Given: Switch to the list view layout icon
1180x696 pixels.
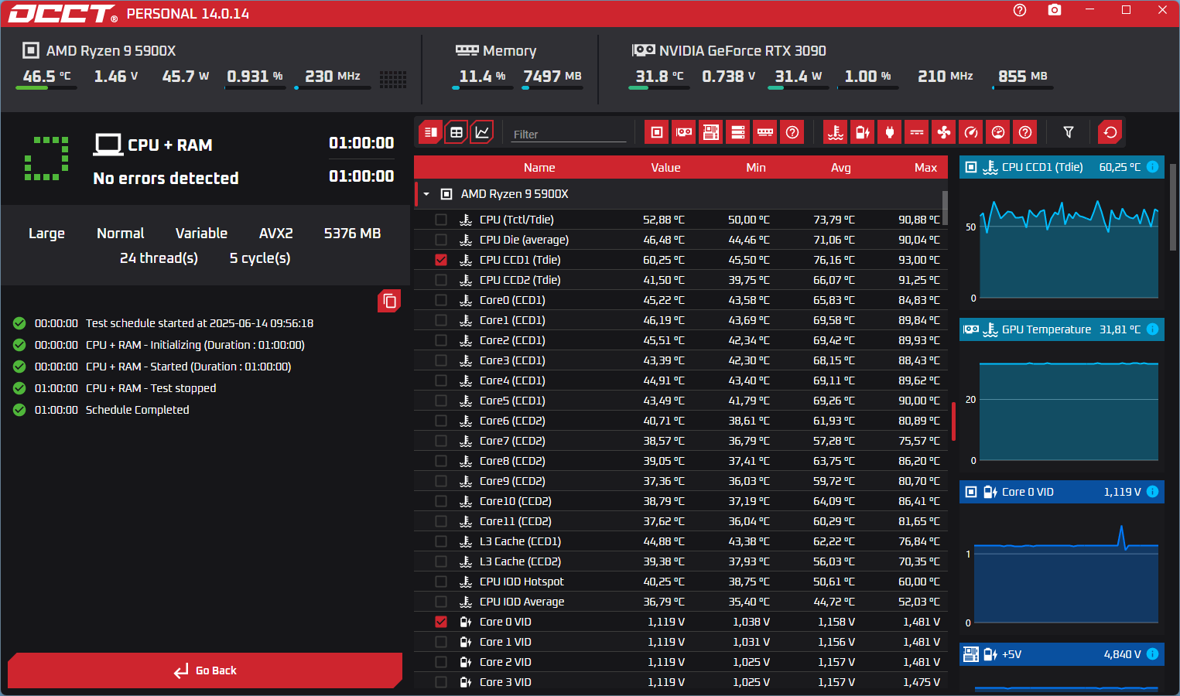Looking at the screenshot, I should 430,132.
